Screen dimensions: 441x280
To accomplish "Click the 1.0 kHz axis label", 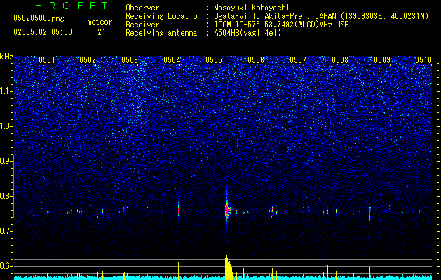I will point(6,127).
